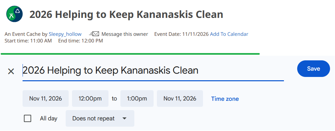
Task: Tick the All day checkbox
Action: pos(28,118)
